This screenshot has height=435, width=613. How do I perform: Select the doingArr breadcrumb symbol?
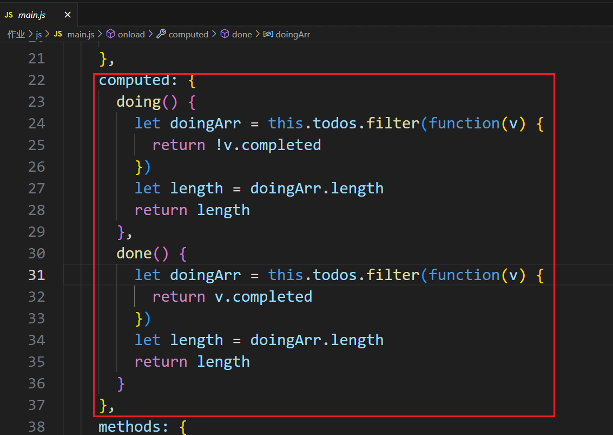[293, 35]
